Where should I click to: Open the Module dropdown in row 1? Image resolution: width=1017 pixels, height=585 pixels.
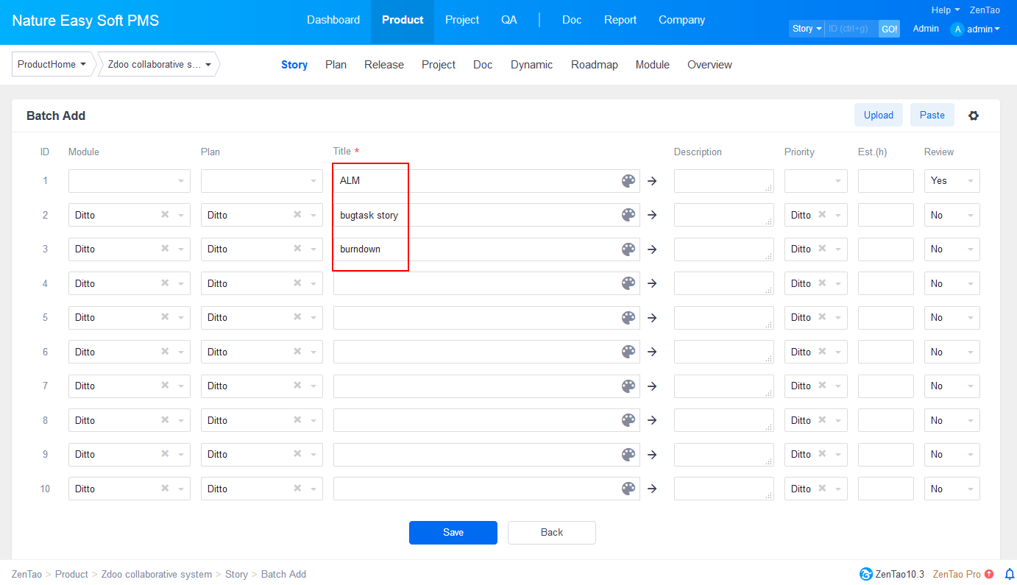[129, 181]
